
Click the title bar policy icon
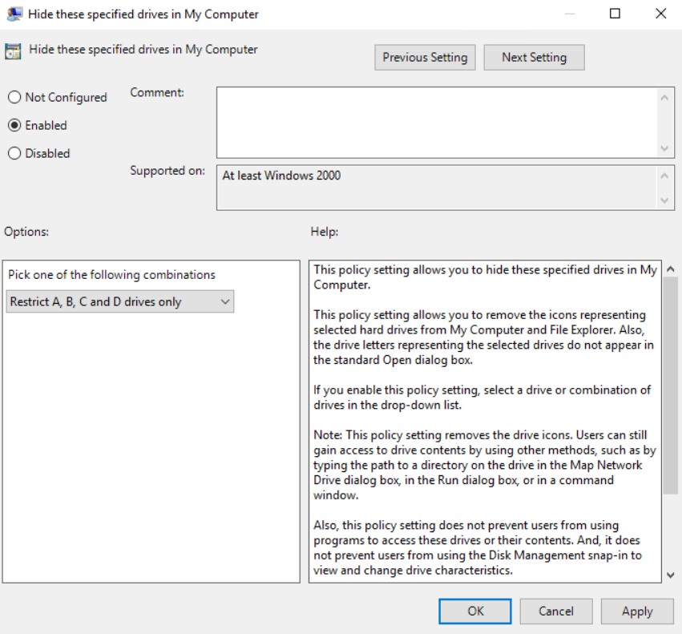(x=14, y=14)
